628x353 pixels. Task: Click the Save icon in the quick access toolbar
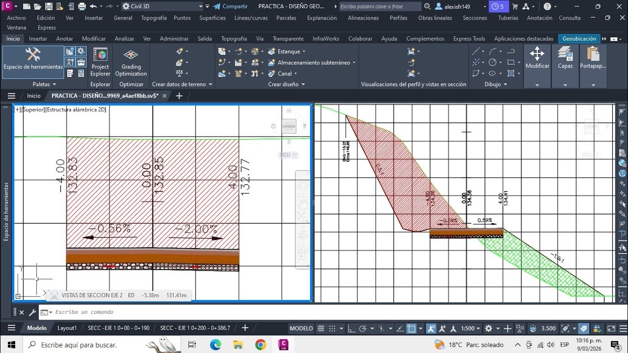[49, 6]
